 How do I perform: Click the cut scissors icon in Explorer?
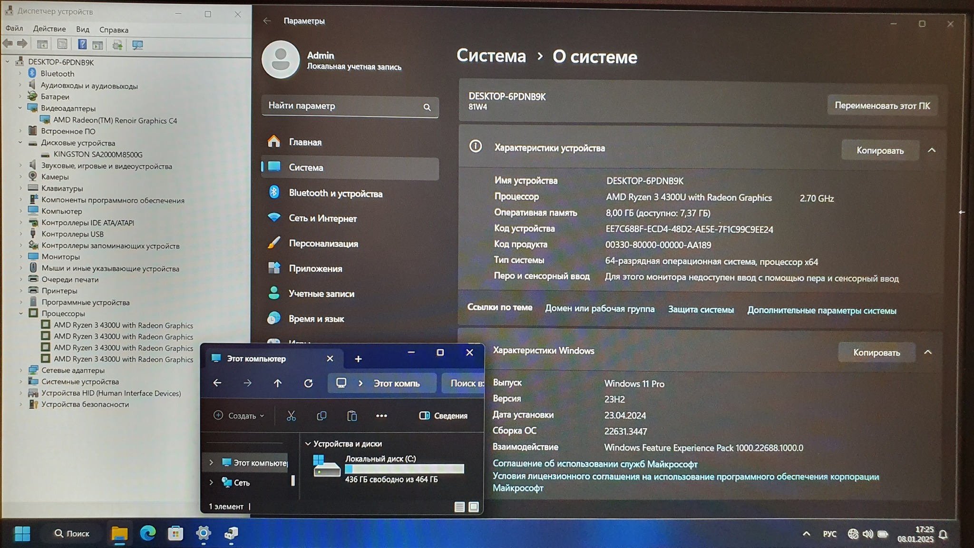291,416
